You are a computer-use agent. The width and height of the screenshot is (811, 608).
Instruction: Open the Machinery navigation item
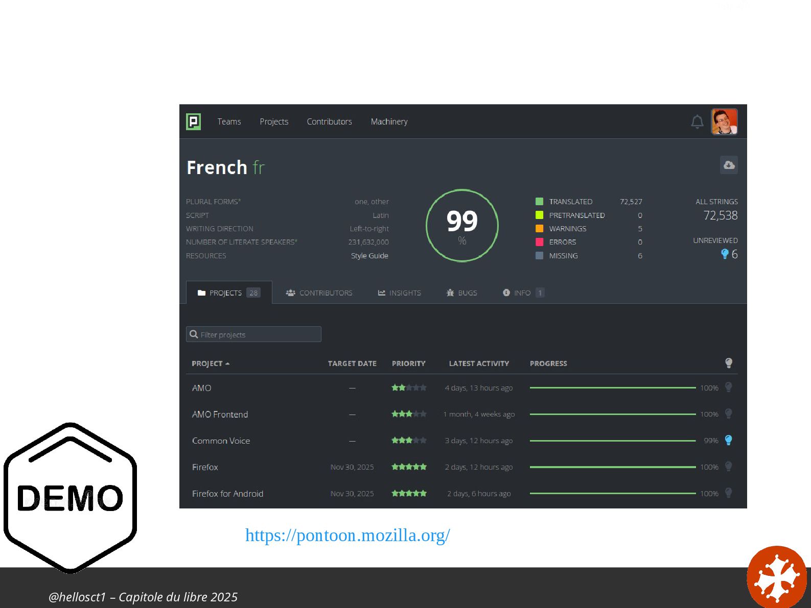click(389, 121)
